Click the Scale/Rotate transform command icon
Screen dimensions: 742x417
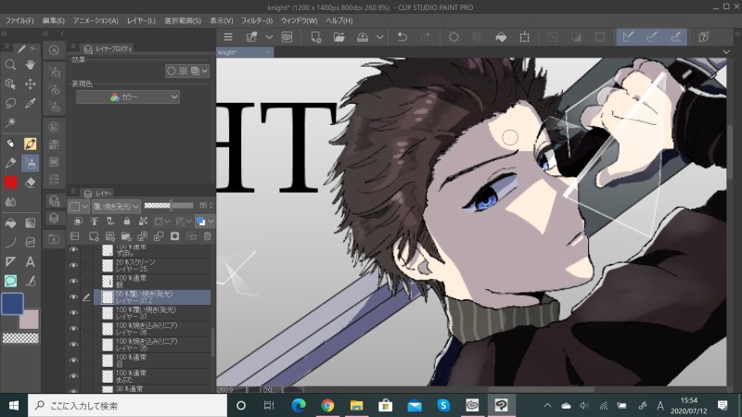[524, 37]
